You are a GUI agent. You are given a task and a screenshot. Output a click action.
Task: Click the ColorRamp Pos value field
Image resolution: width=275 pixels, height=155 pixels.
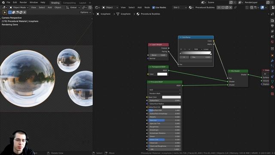(201, 57)
